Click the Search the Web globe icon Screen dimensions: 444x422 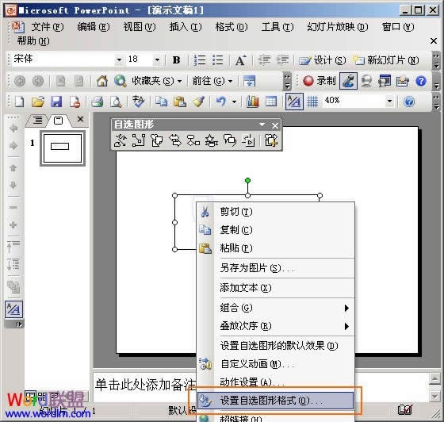(x=120, y=81)
